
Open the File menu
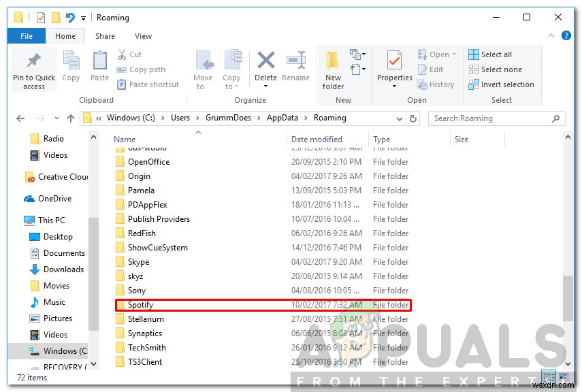click(x=26, y=35)
